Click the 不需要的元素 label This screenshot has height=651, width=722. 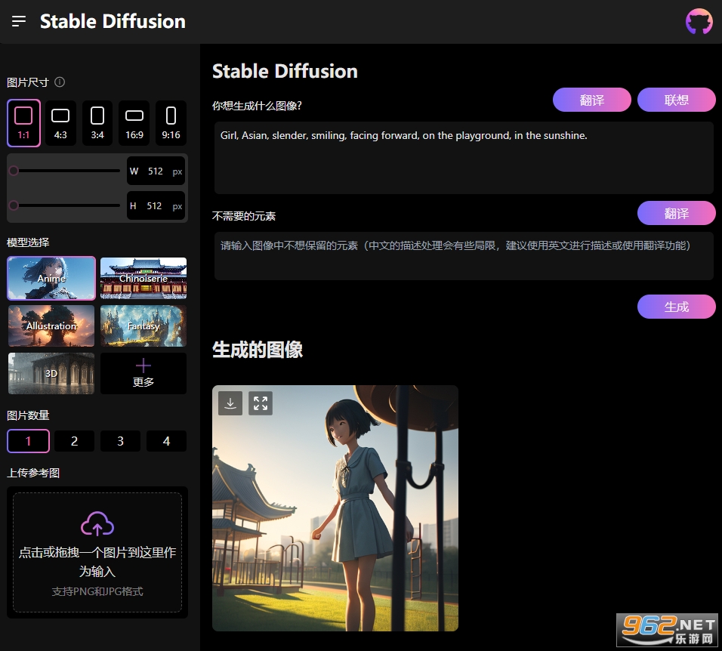coord(244,216)
